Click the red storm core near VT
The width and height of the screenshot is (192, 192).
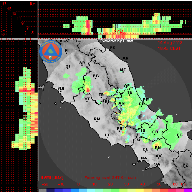(88, 90)
